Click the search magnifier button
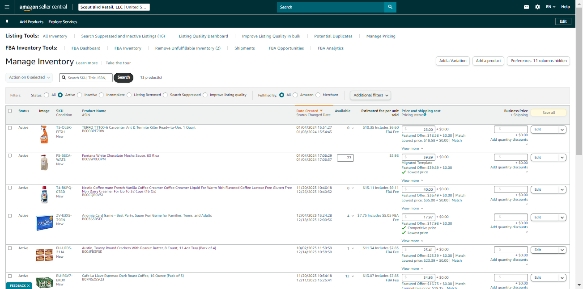 pyautogui.click(x=390, y=7)
